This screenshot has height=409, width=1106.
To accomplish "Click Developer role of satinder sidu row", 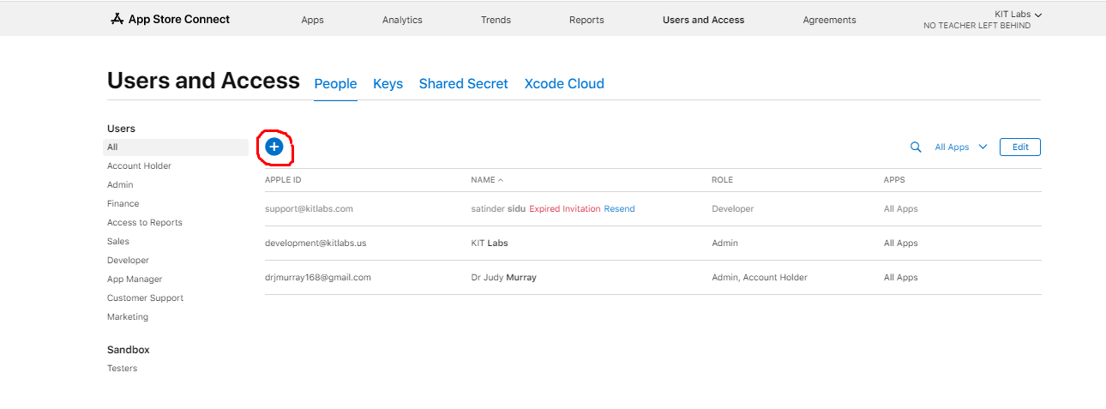I will point(733,209).
